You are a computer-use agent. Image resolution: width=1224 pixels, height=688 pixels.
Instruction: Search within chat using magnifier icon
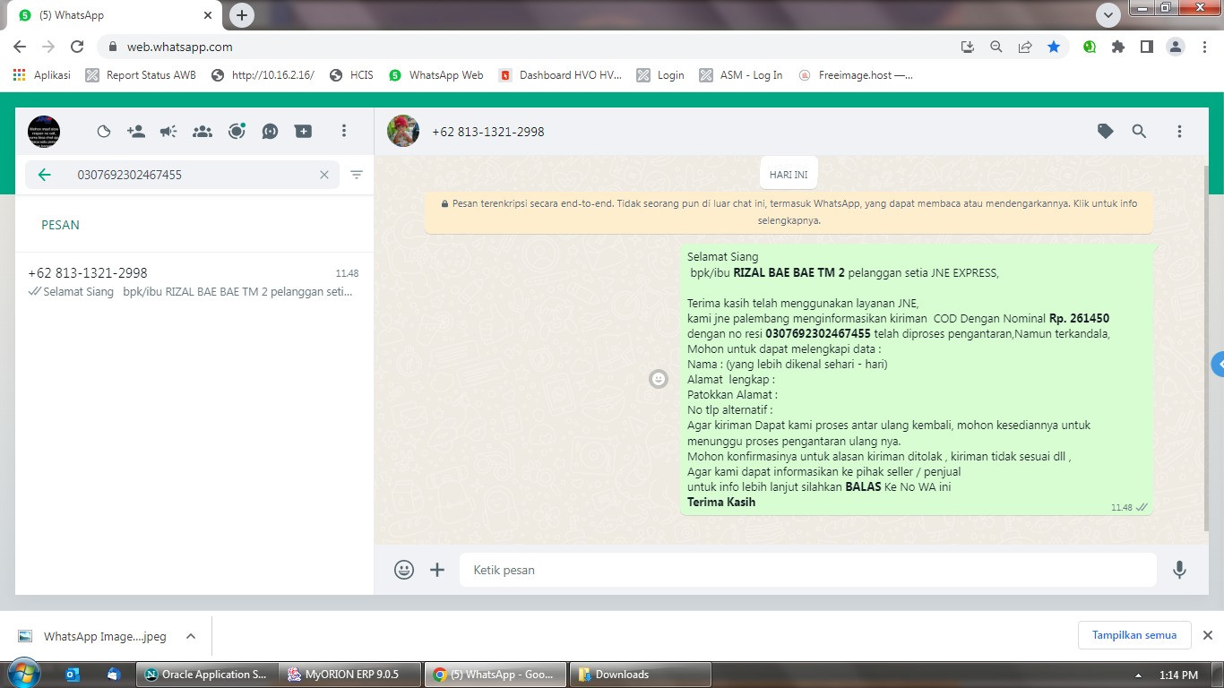[x=1139, y=132]
